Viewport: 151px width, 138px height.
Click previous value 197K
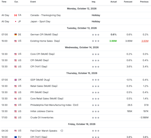click(x=146, y=111)
